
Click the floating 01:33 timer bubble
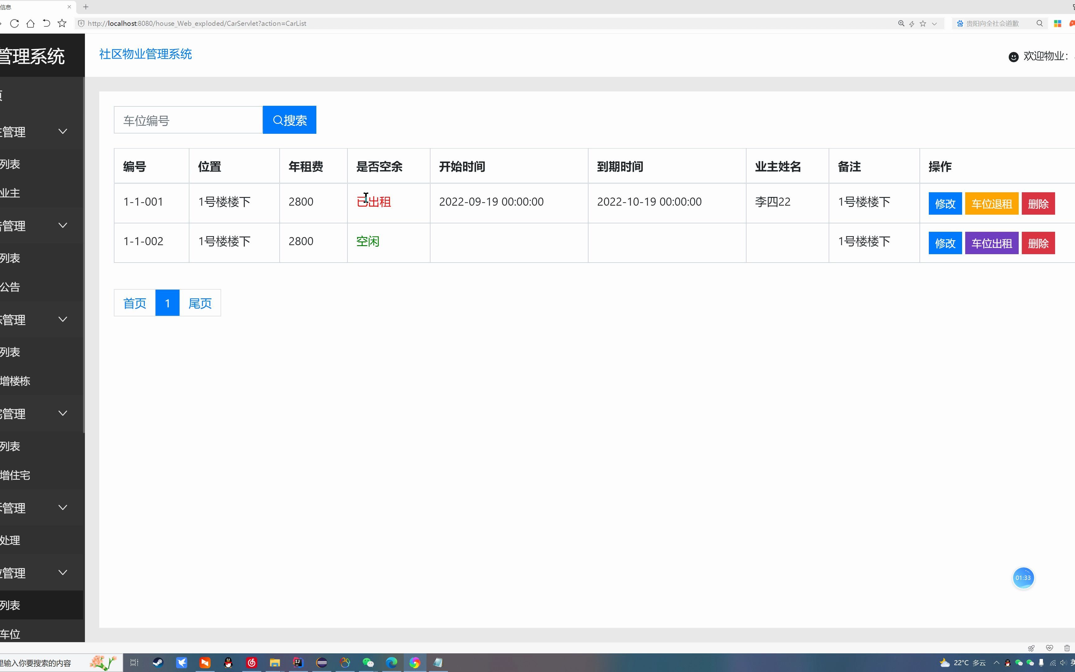click(1023, 578)
